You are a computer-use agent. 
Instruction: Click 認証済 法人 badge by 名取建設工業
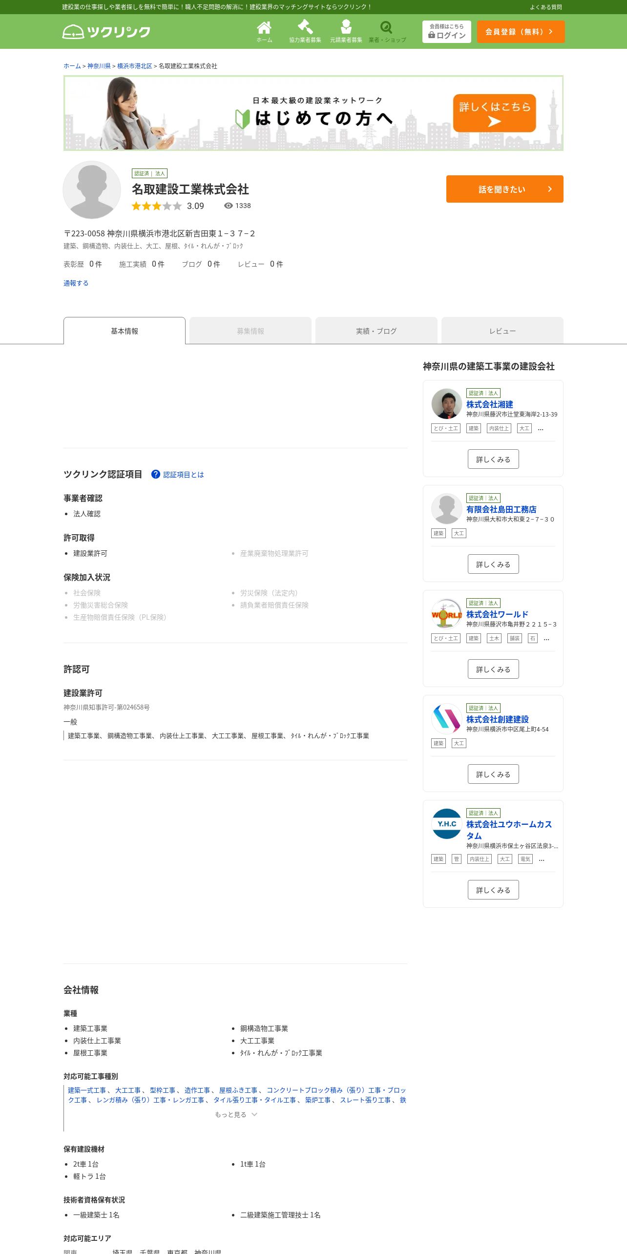point(150,173)
